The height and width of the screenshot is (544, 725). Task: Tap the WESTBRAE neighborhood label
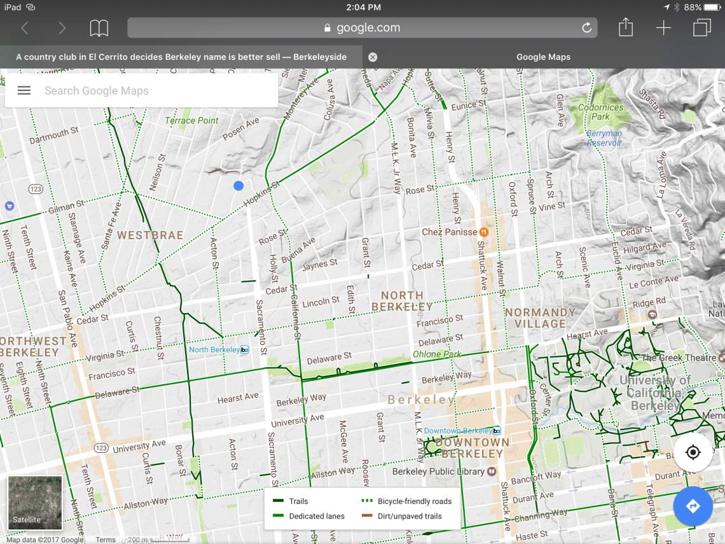click(x=150, y=235)
